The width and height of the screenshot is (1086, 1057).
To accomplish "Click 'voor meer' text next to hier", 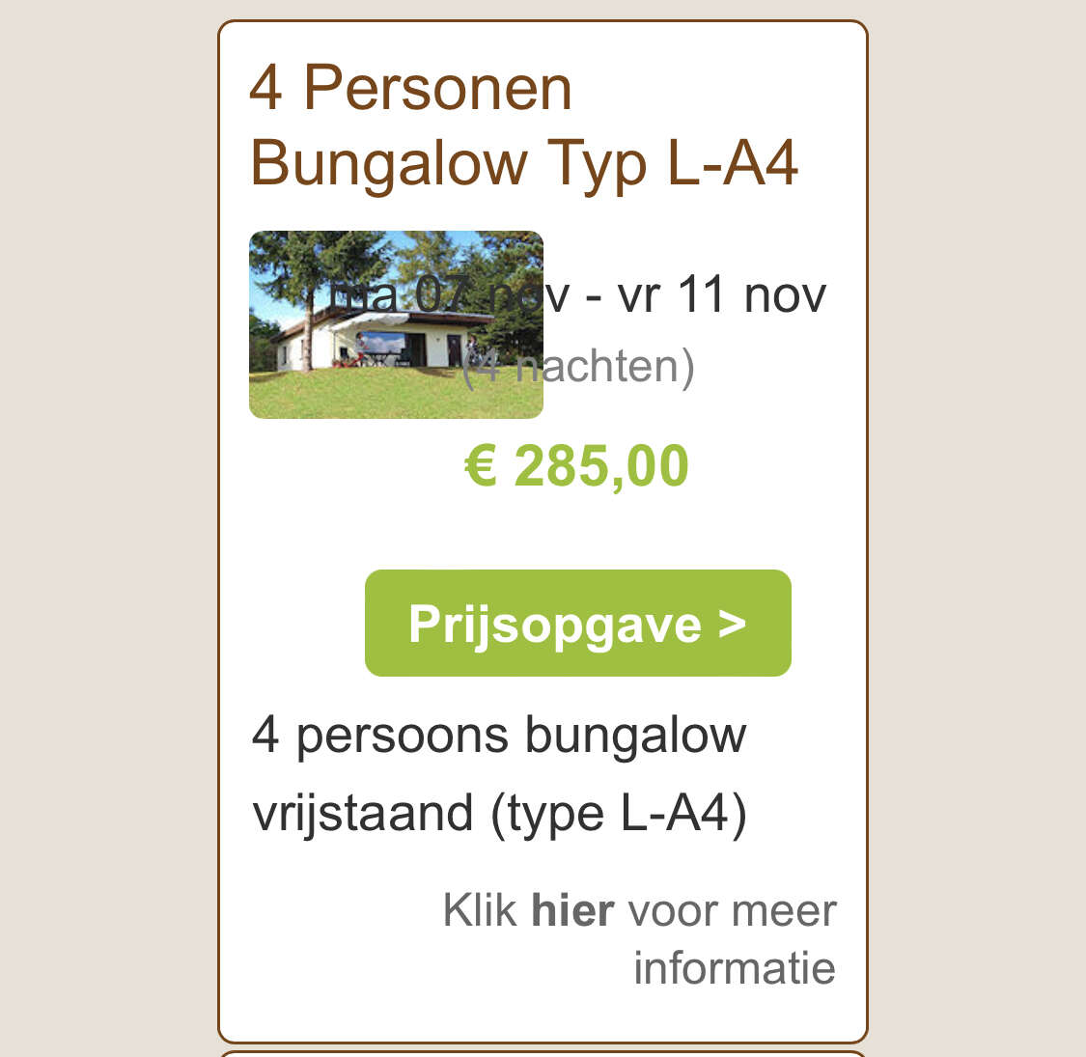I will click(x=732, y=910).
